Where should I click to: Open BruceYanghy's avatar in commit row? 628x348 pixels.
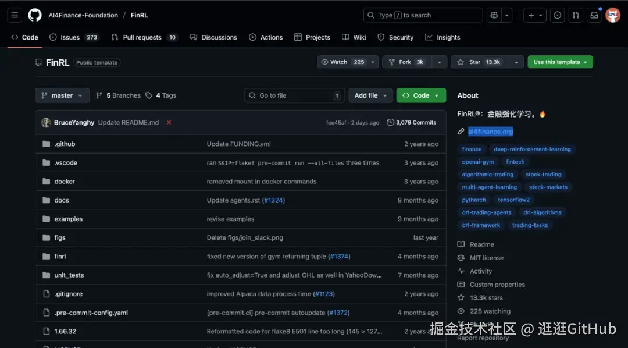46,123
